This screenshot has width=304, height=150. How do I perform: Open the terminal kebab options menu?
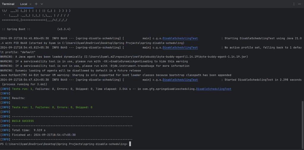click(x=294, y=4)
